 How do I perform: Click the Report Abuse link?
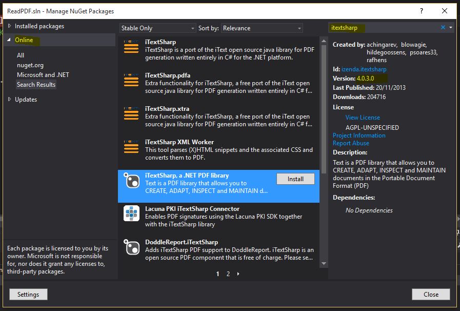(x=351, y=143)
